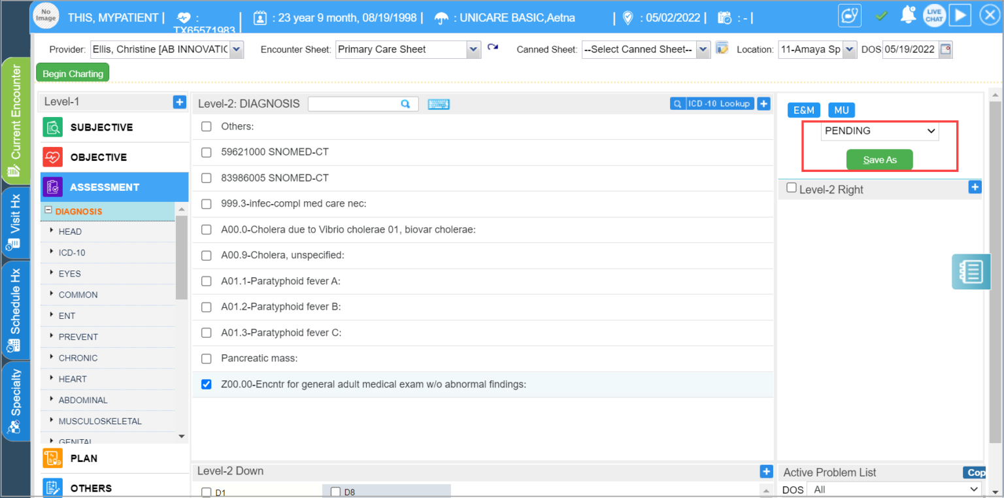Open the PENDING status dropdown

coord(879,131)
